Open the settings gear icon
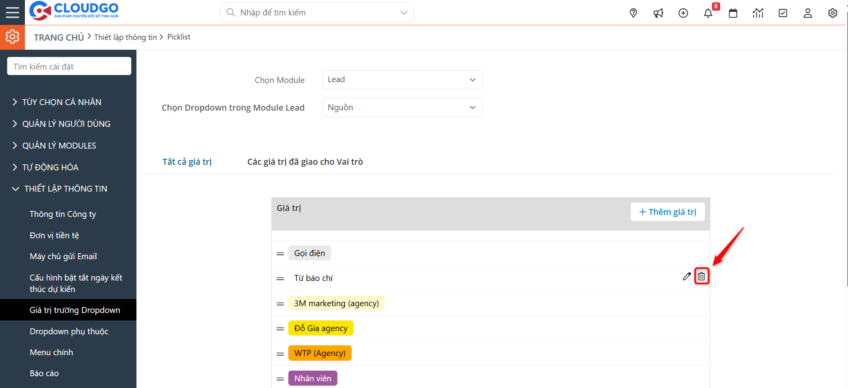This screenshot has width=848, height=388. 833,13
